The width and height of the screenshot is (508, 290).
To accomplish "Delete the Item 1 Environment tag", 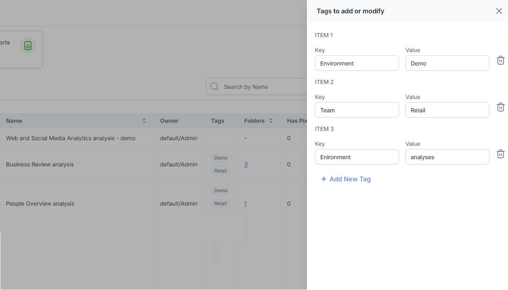I will point(501,60).
